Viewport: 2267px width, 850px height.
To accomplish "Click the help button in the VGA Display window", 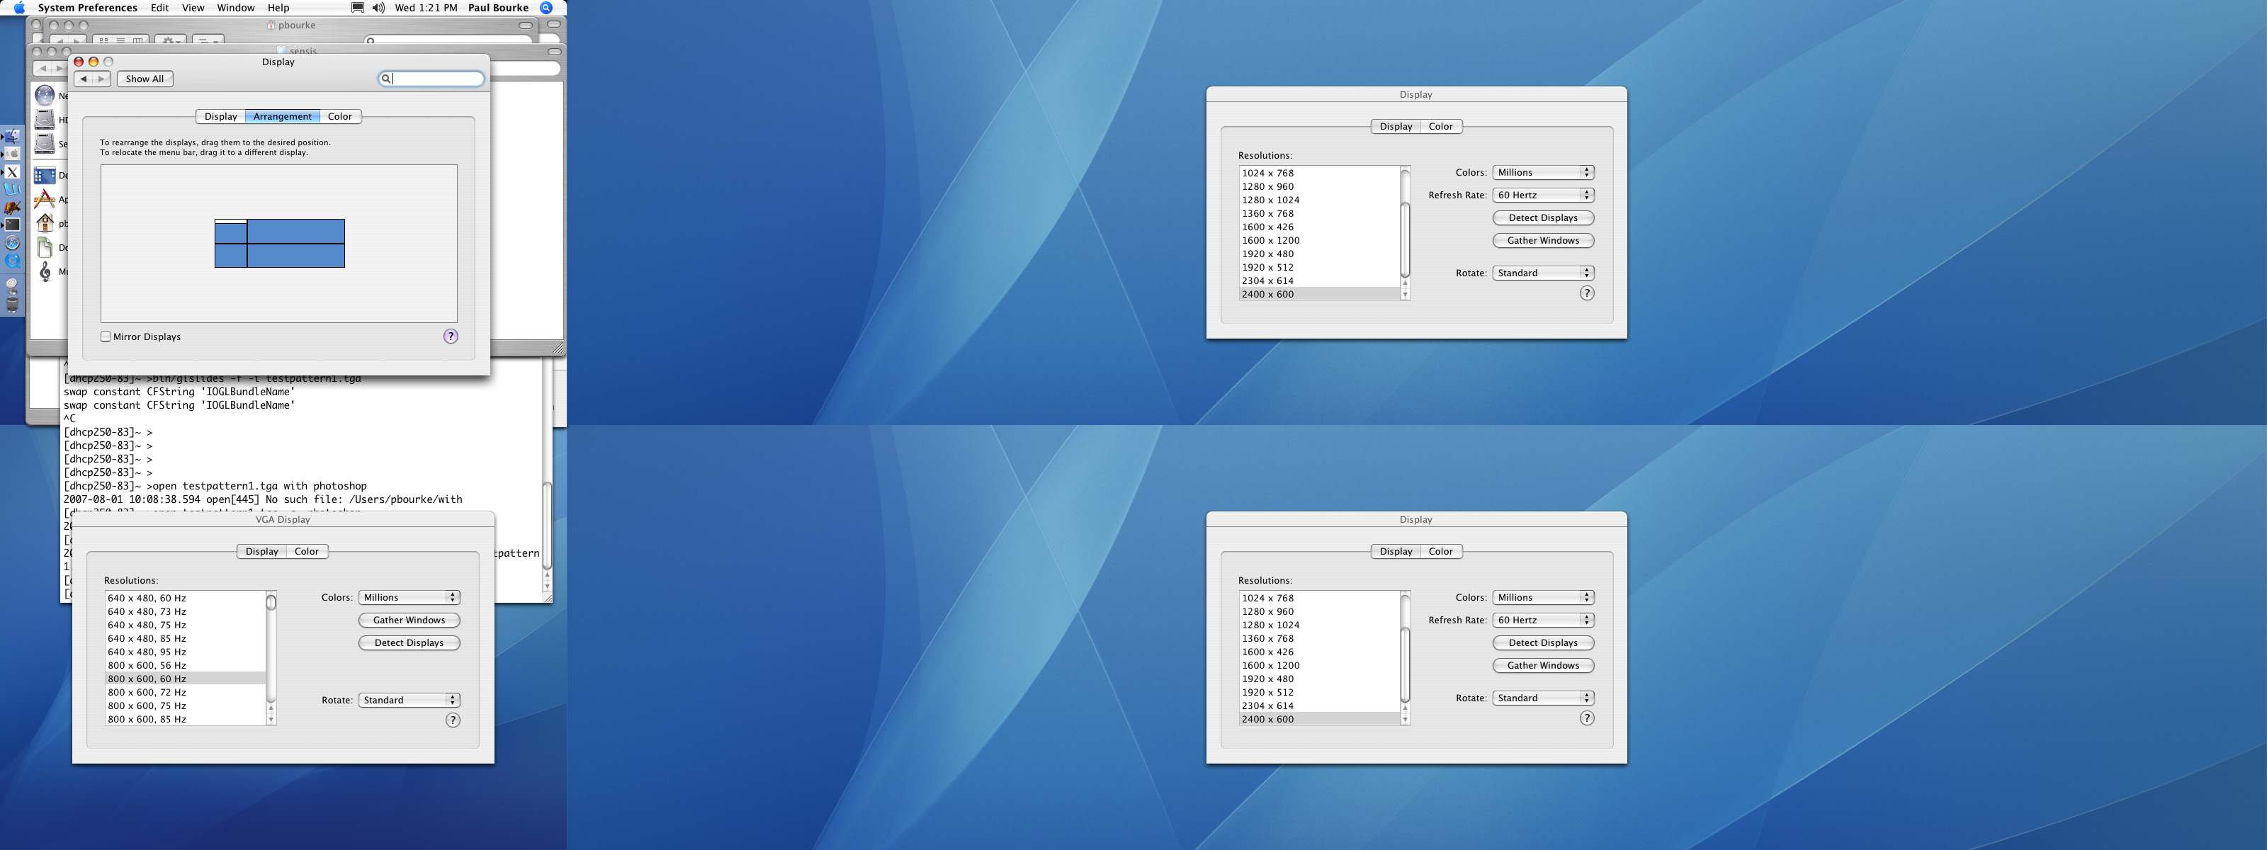I will point(453,720).
